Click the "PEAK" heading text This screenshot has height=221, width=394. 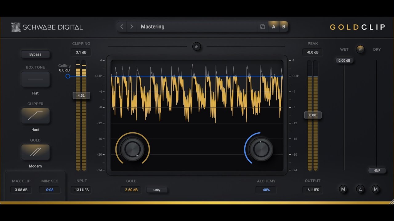coord(313,44)
